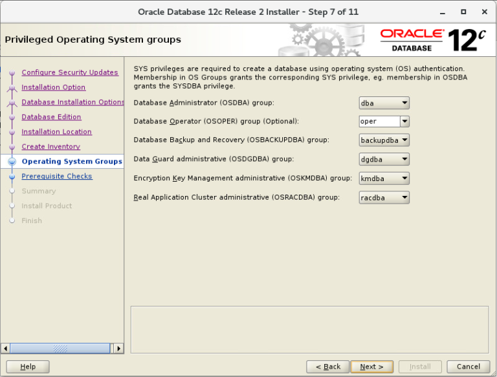Open Database Installation Options step
497x377 pixels.
(72, 102)
